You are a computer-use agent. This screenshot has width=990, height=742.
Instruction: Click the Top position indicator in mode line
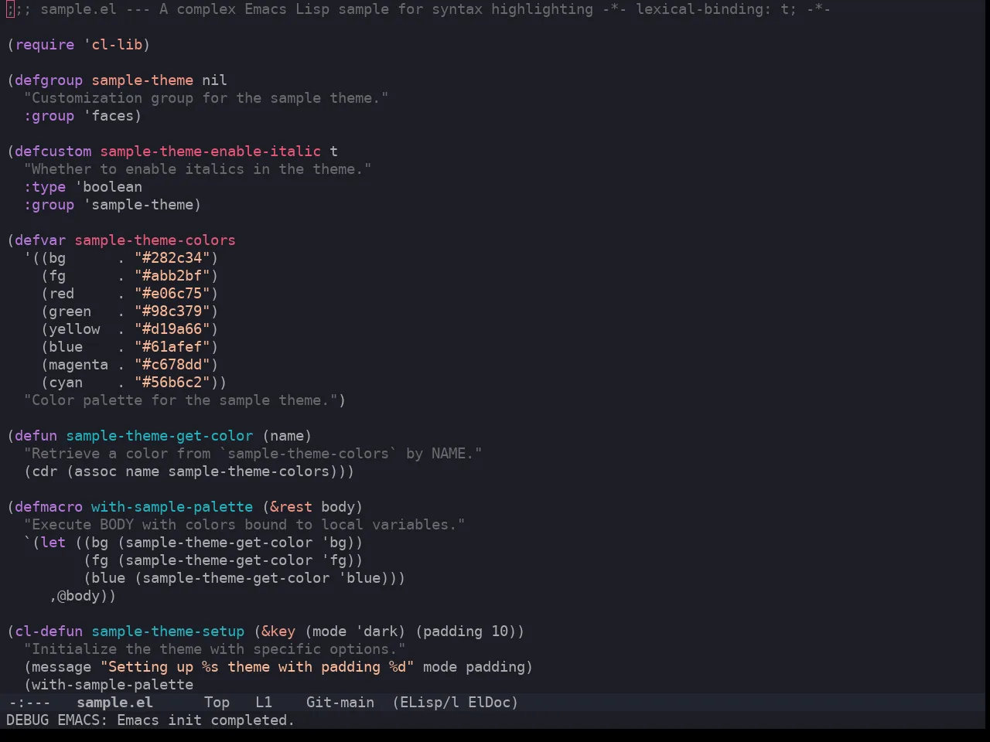(x=217, y=703)
